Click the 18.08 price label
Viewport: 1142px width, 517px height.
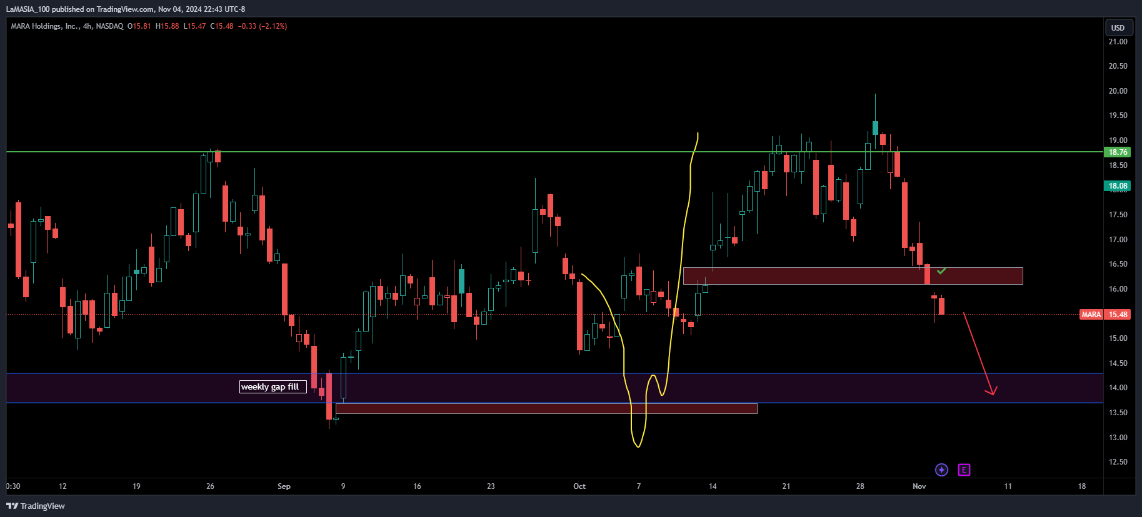click(x=1118, y=185)
